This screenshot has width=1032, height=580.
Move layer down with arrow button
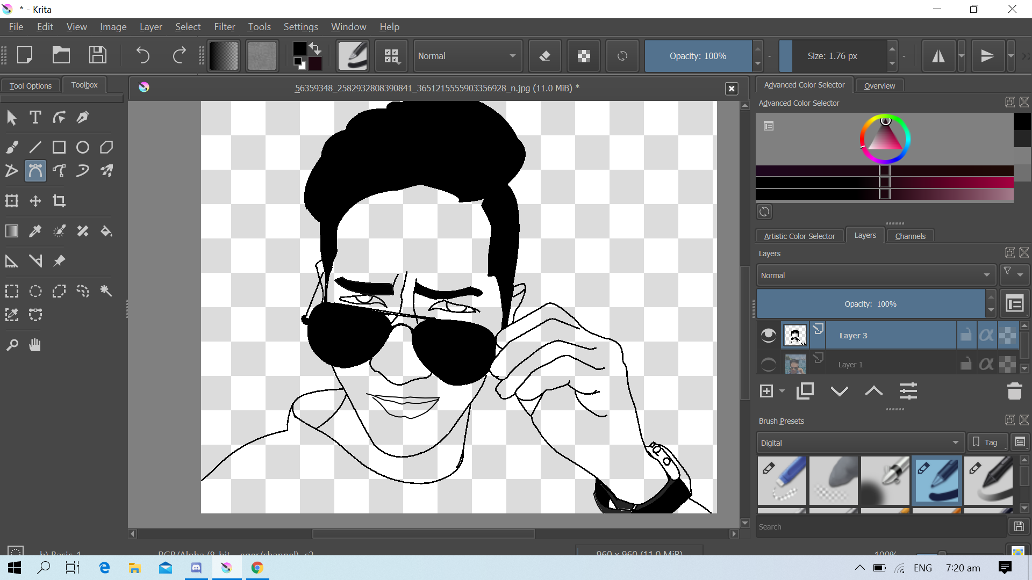[x=840, y=391]
